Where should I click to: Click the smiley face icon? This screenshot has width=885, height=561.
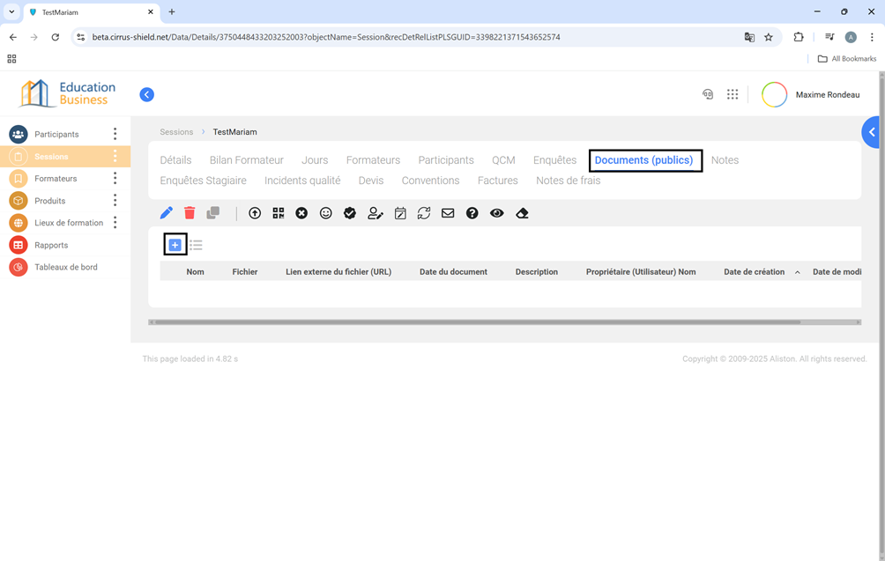326,213
